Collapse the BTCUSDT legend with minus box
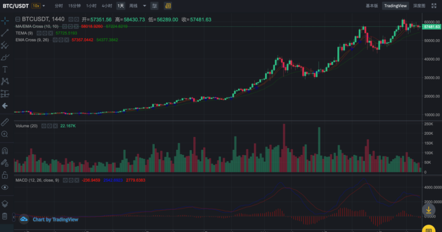 pyautogui.click(x=18, y=19)
